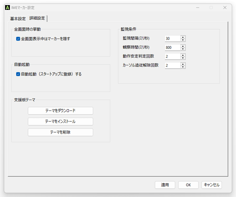Toggle 自動起動（スタートアップに登録）する checkbox

[18, 74]
